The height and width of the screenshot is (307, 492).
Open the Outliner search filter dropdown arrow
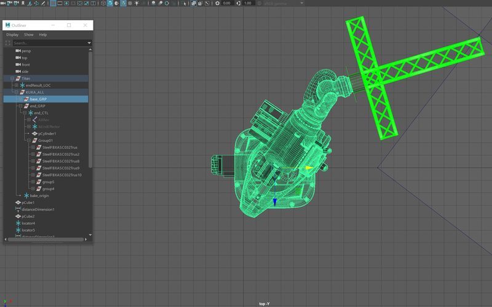(89, 43)
